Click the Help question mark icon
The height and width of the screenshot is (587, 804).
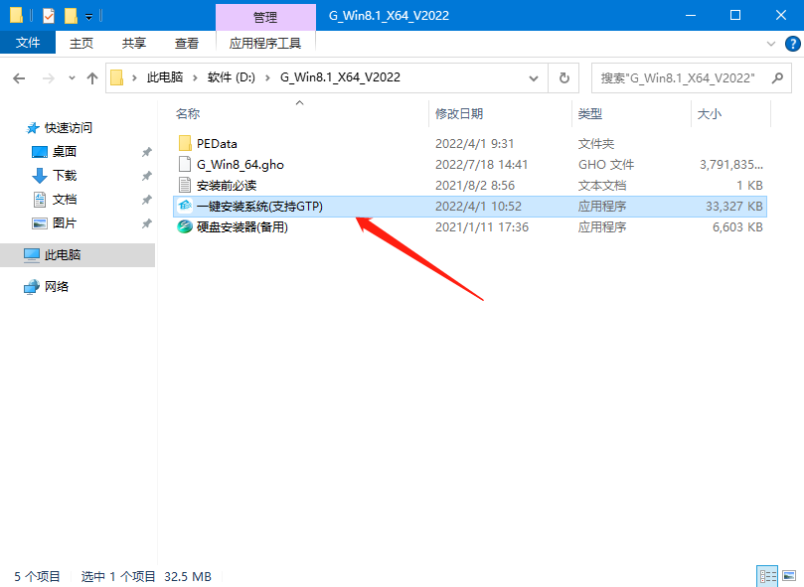(x=791, y=43)
